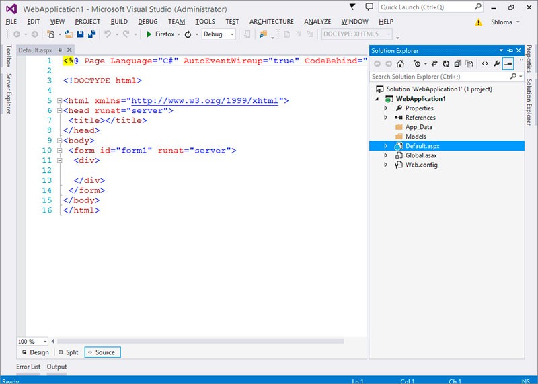Screen dimensions: 538x384
Task: Switch to Design view
Action: [36, 352]
